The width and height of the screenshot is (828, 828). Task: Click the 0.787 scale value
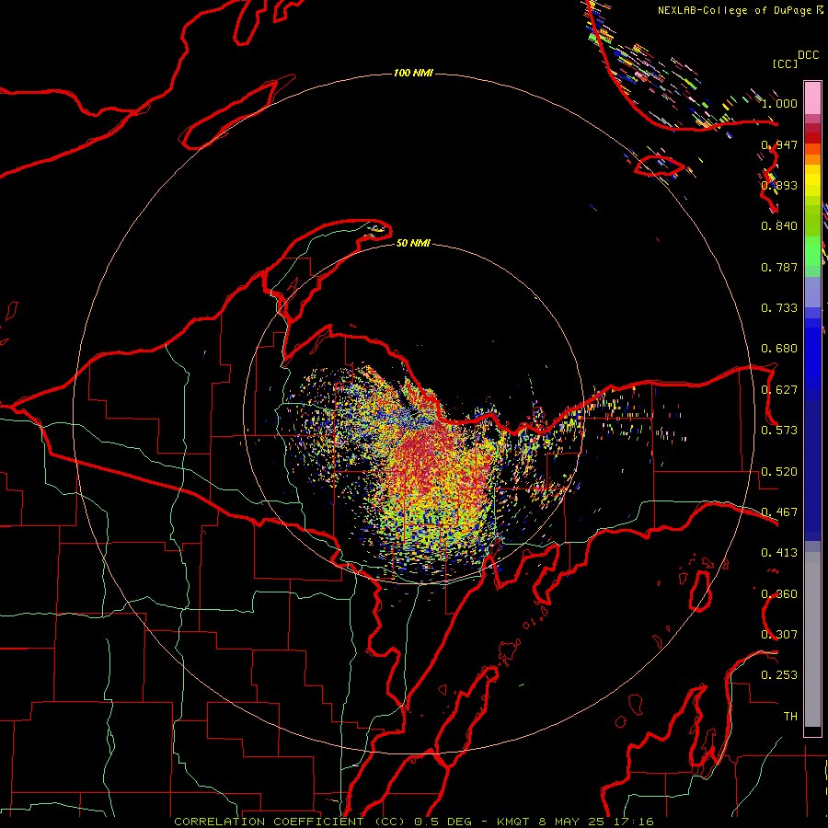(779, 267)
